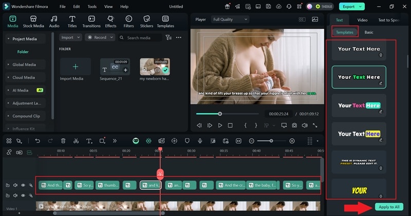
Task: Select the Folder item
Action: pyautogui.click(x=23, y=52)
